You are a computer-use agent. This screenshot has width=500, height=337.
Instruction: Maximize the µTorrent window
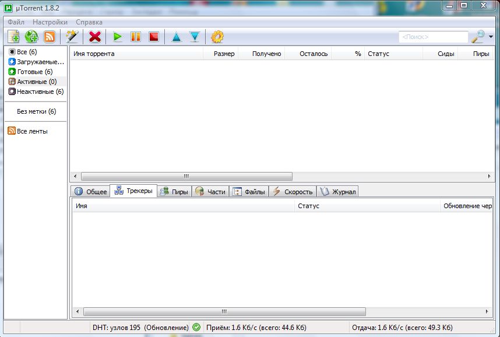tap(464, 5)
